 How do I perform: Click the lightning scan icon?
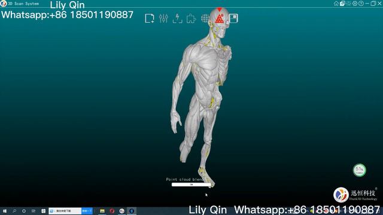coord(177,19)
